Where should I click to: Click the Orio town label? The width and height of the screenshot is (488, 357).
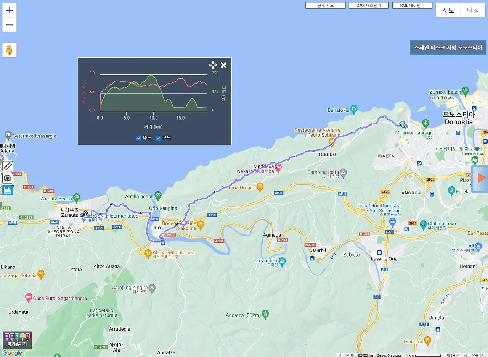pyautogui.click(x=156, y=228)
